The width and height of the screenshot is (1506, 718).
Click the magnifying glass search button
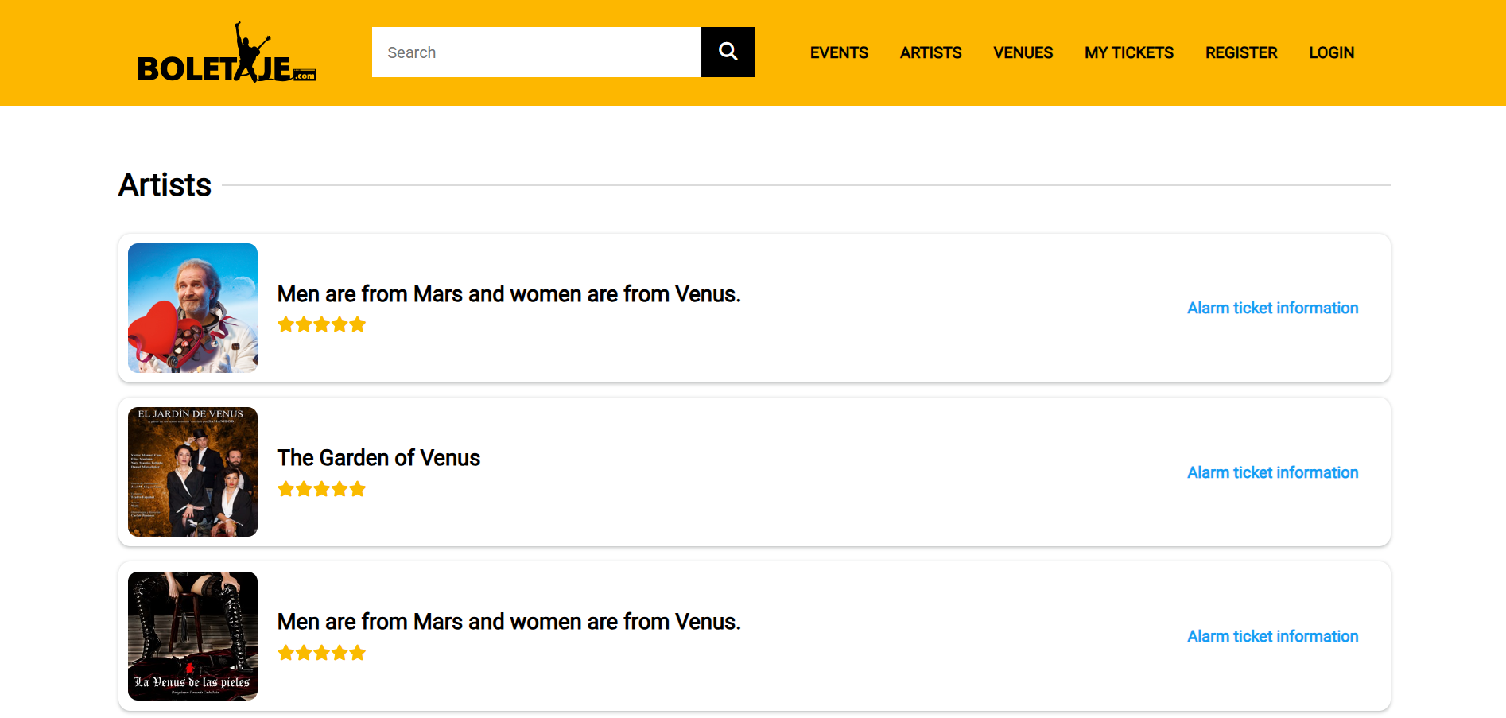click(727, 52)
